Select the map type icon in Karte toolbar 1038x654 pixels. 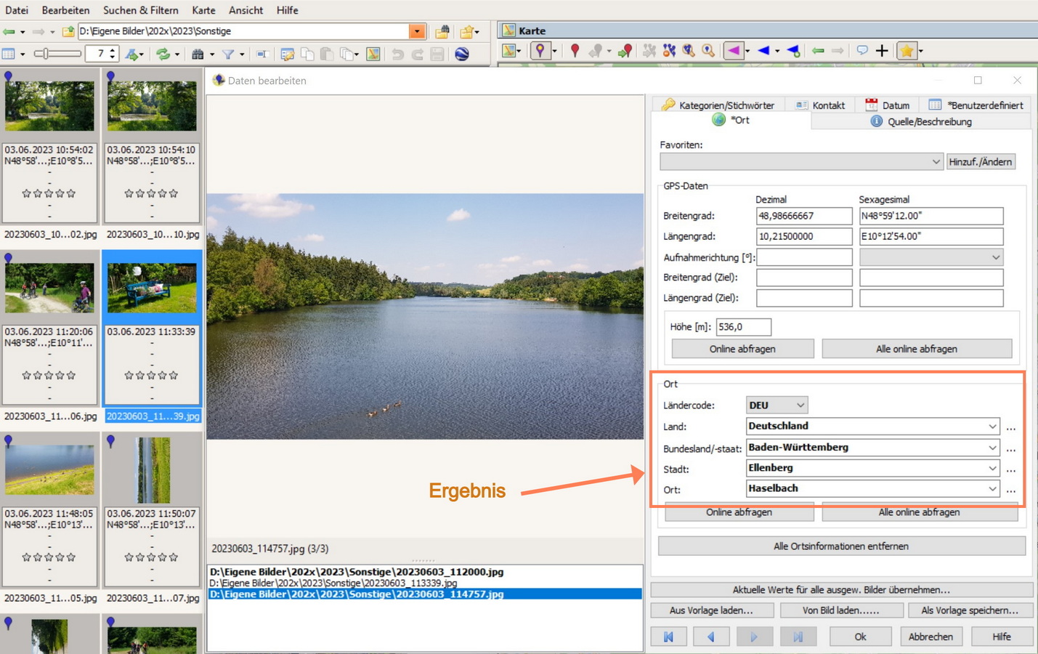tap(510, 50)
